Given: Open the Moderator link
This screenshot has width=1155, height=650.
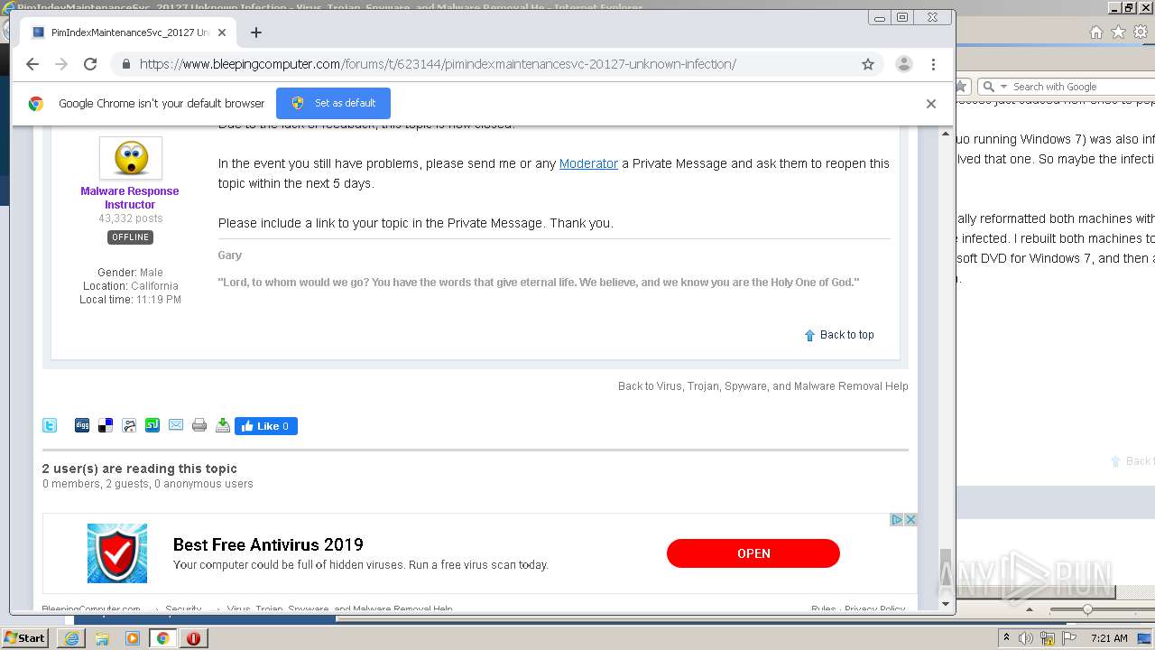Looking at the screenshot, I should 588,163.
